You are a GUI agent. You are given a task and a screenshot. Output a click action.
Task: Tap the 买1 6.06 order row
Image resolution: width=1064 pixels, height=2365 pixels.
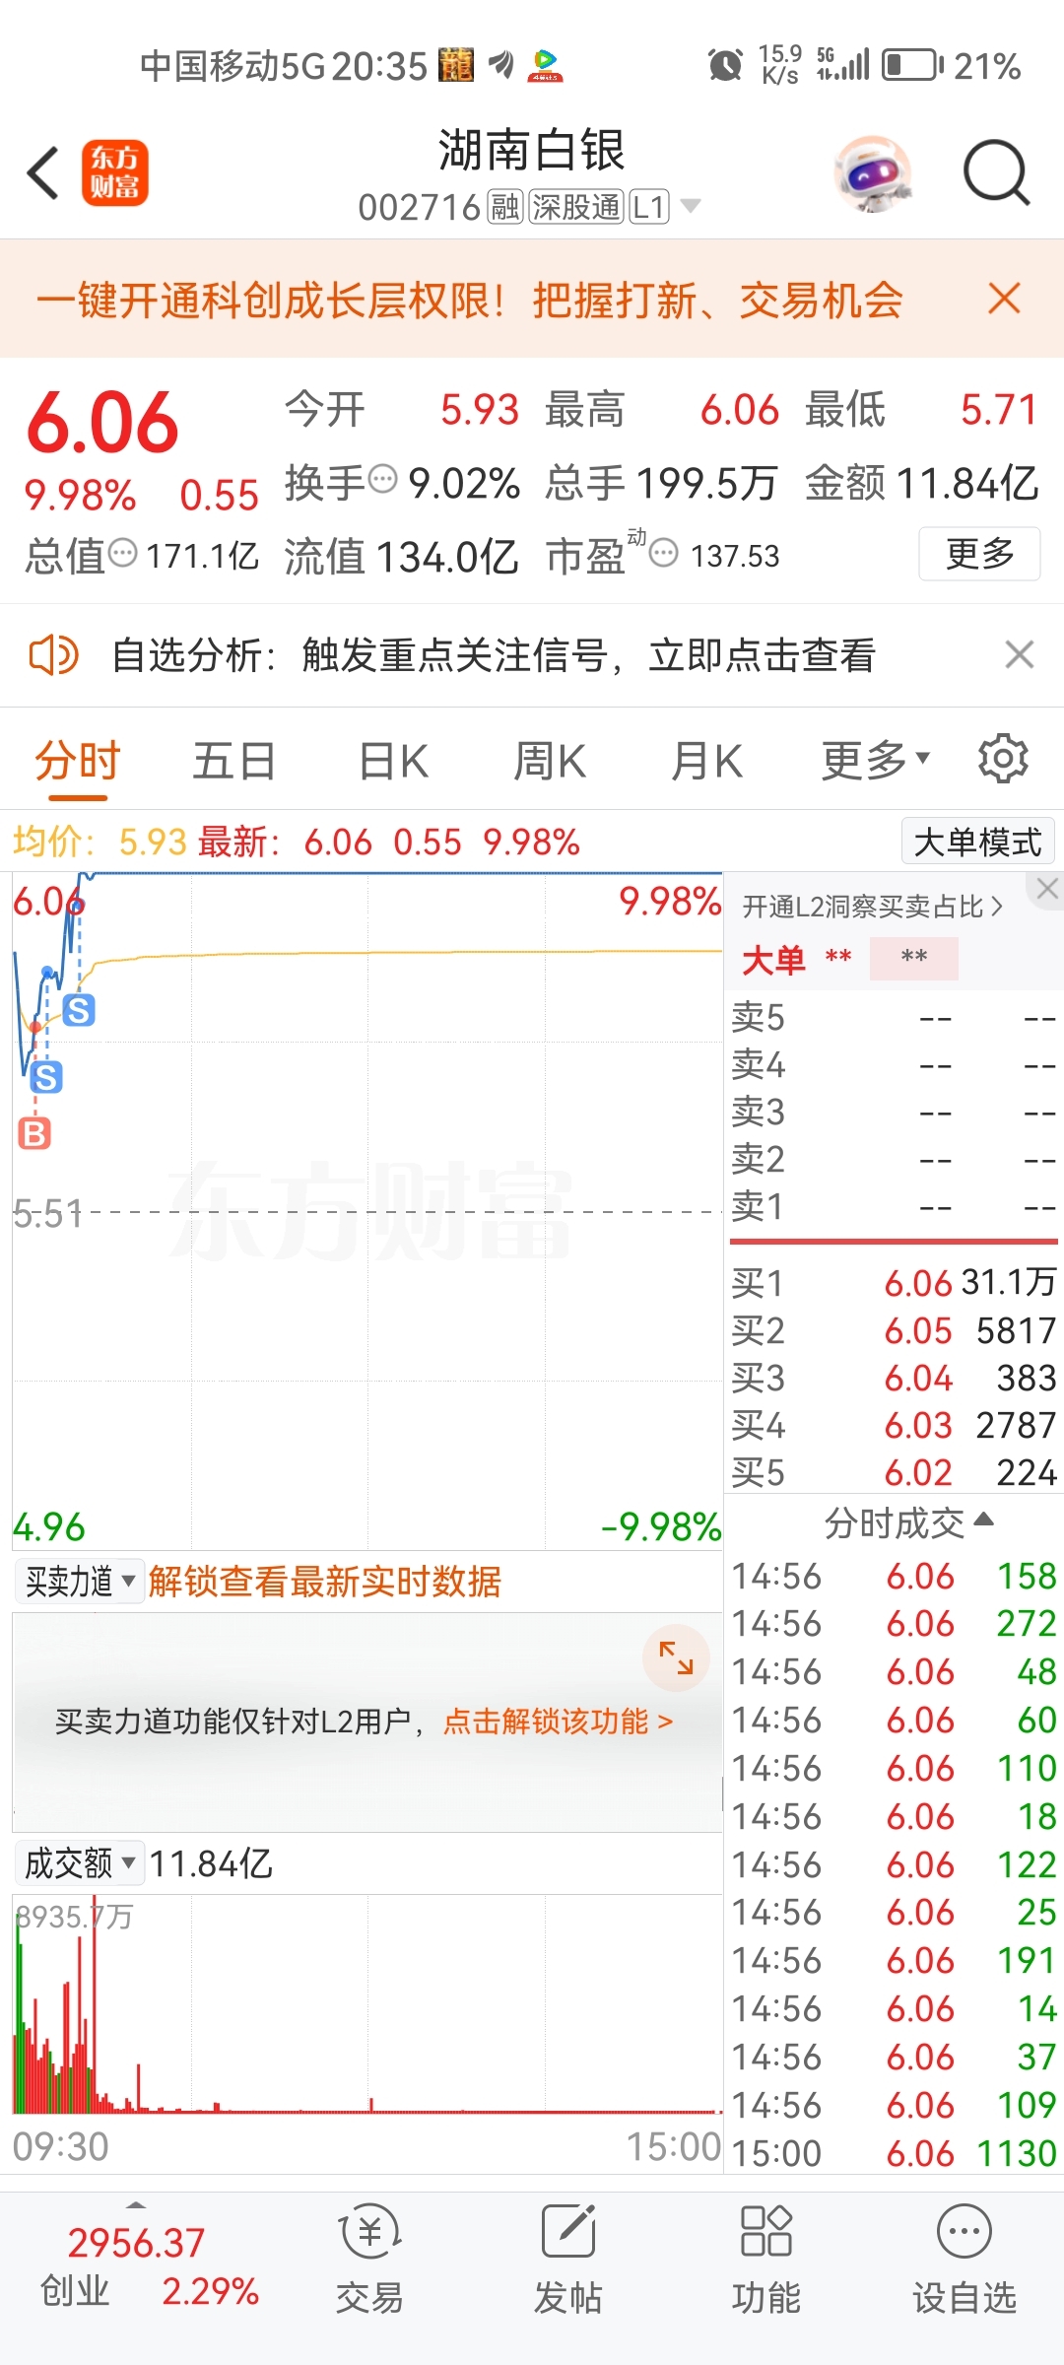click(894, 1282)
